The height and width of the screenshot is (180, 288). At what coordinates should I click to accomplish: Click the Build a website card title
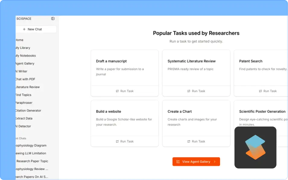click(109, 112)
